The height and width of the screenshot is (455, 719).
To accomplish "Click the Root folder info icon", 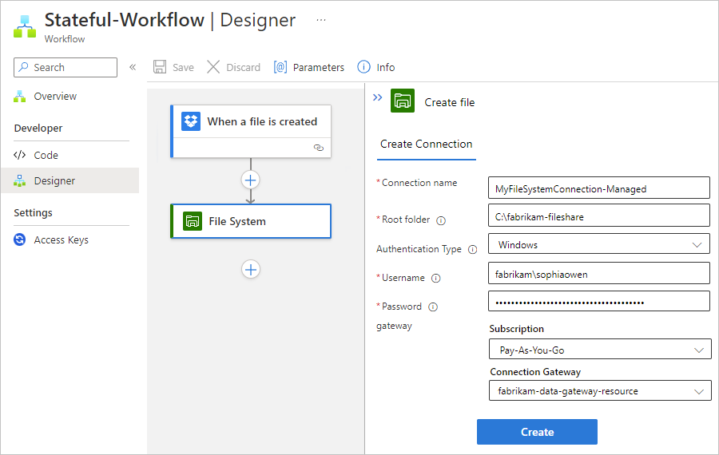I will 441,220.
